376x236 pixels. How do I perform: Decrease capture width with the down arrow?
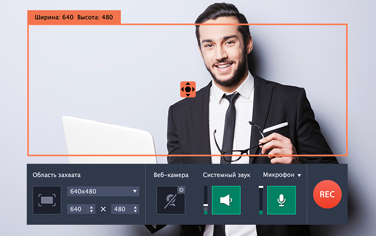click(x=91, y=211)
